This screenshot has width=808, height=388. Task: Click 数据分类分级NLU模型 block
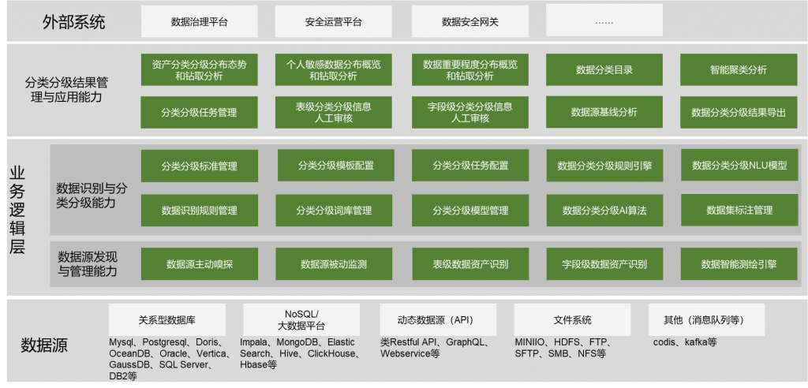click(x=739, y=166)
